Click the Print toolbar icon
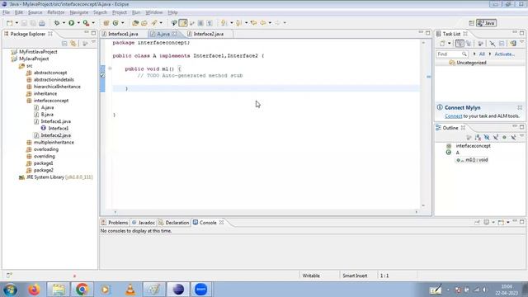 [42, 23]
